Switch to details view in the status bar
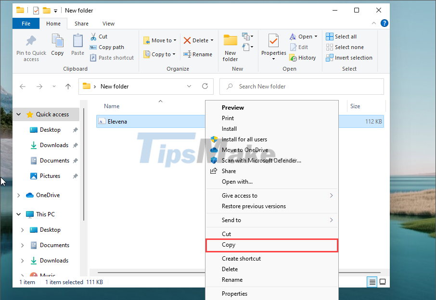Screen dimensions: 436x300 point(372,282)
